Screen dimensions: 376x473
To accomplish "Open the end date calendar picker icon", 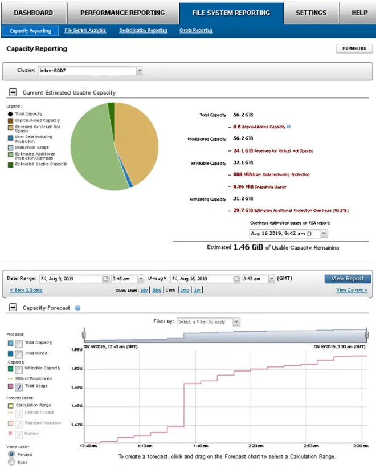I will coord(237,279).
